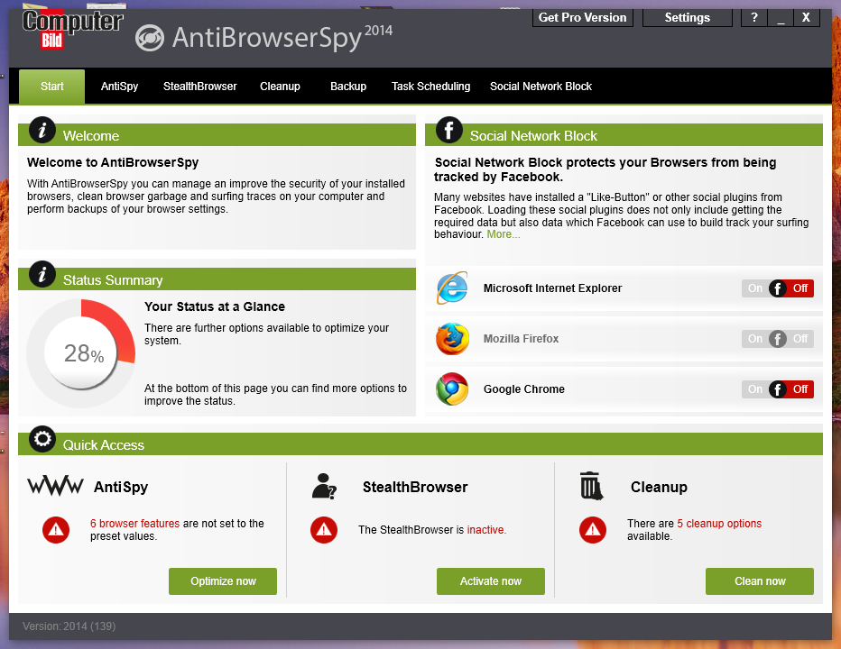Click the Google Chrome browser icon
The width and height of the screenshot is (841, 649).
[x=452, y=389]
